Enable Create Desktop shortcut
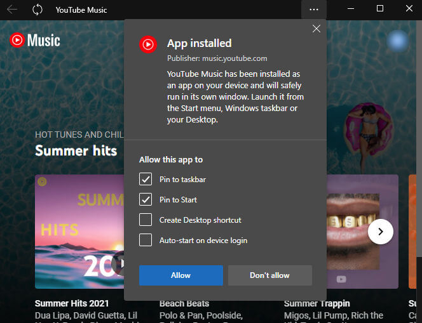422x323 pixels. (146, 220)
